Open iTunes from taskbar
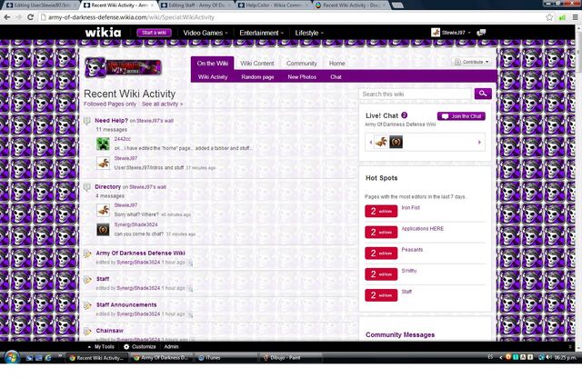Viewport: 582px width, 388px height. [226, 358]
